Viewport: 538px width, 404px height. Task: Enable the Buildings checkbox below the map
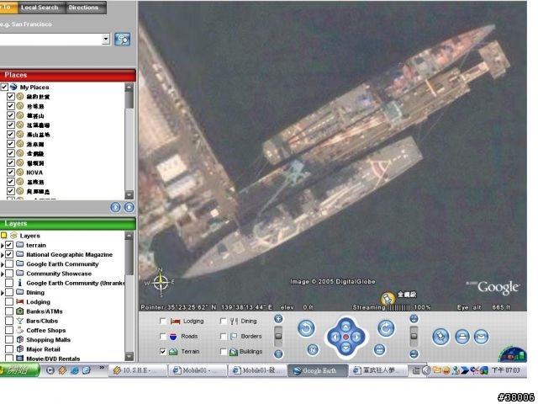click(224, 352)
